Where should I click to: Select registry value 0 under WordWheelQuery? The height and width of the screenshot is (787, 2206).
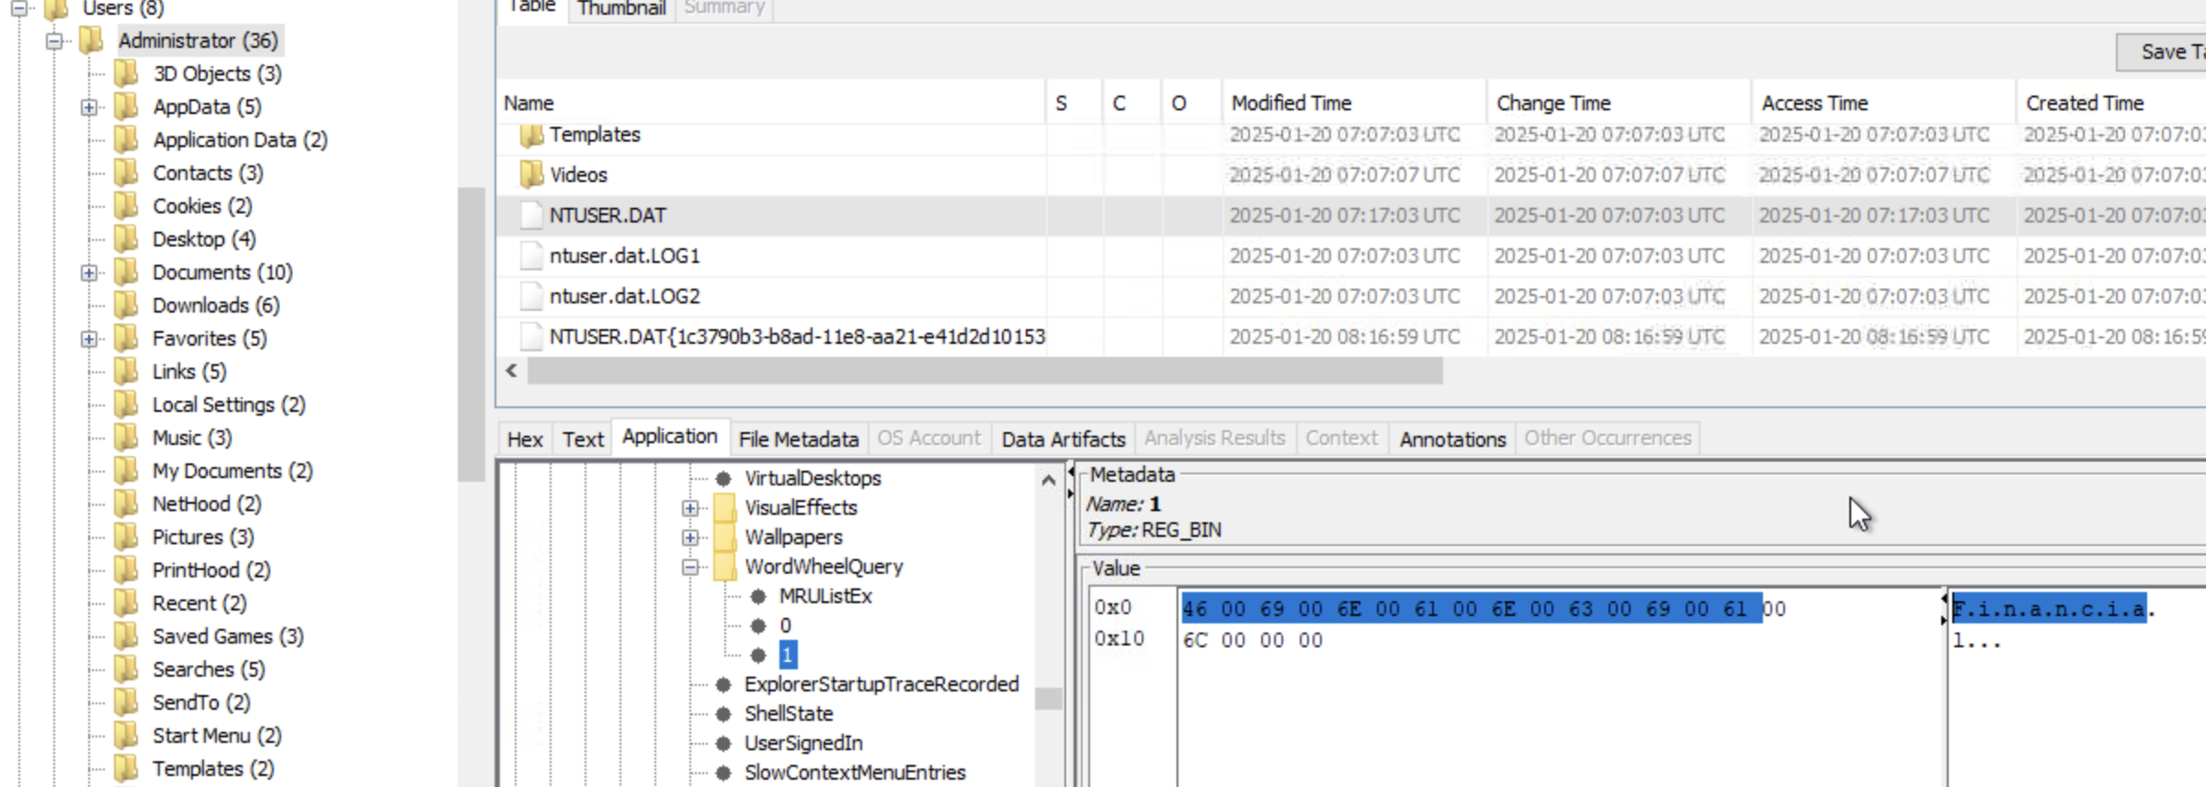(x=785, y=626)
